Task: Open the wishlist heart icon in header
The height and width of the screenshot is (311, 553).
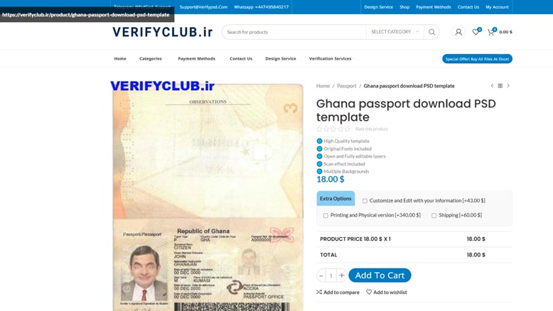Action: (x=476, y=32)
